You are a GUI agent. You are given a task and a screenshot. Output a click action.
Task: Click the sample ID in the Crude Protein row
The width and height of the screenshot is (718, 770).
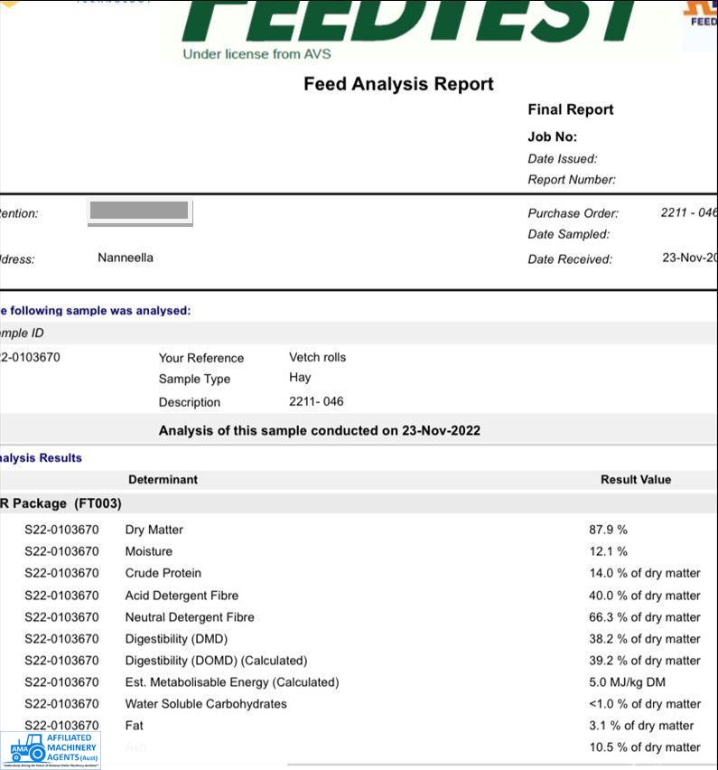click(61, 573)
